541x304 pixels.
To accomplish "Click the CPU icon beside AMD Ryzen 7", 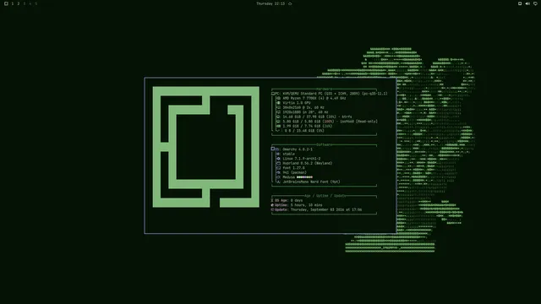I will (279, 98).
